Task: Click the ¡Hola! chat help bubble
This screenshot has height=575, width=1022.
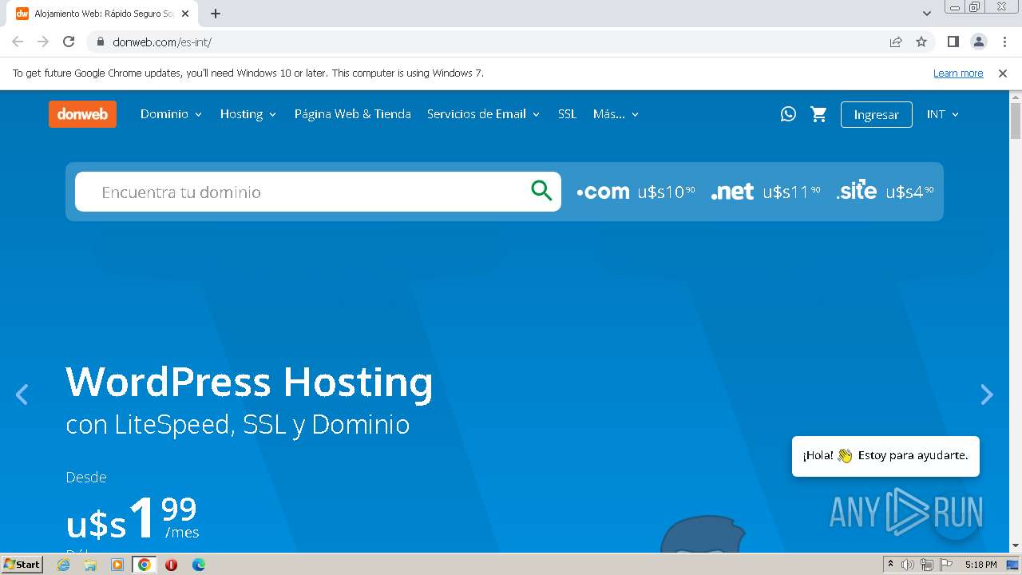Action: [885, 456]
